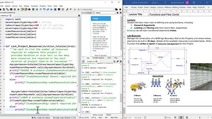Browse working directory folder icon
Screen dimensions: 212x119
(x=116, y=9)
